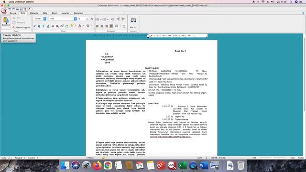The image size is (306, 172).
Task: Toggle underline A formatting
Action: tap(48, 26)
